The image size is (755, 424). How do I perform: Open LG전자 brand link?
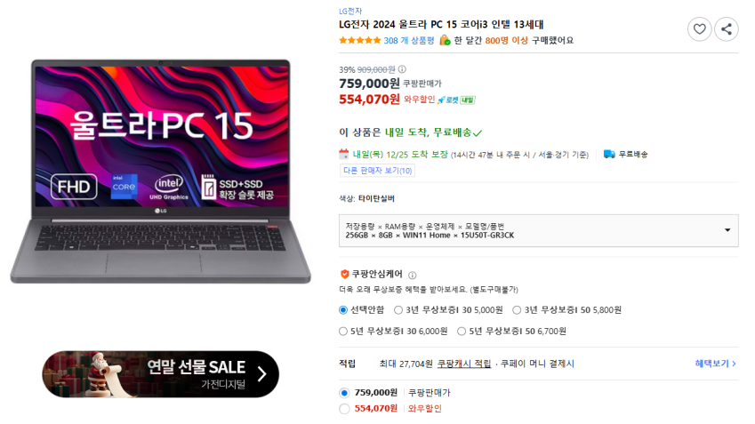coord(350,11)
